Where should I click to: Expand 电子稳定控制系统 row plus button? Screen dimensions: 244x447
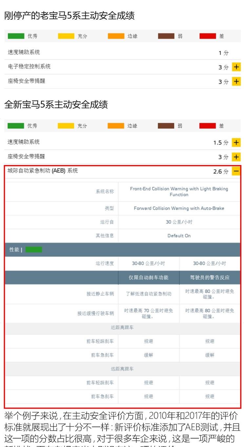tap(236, 67)
